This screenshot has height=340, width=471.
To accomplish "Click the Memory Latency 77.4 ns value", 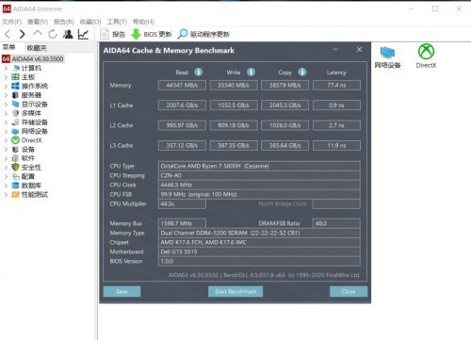I will click(336, 85).
